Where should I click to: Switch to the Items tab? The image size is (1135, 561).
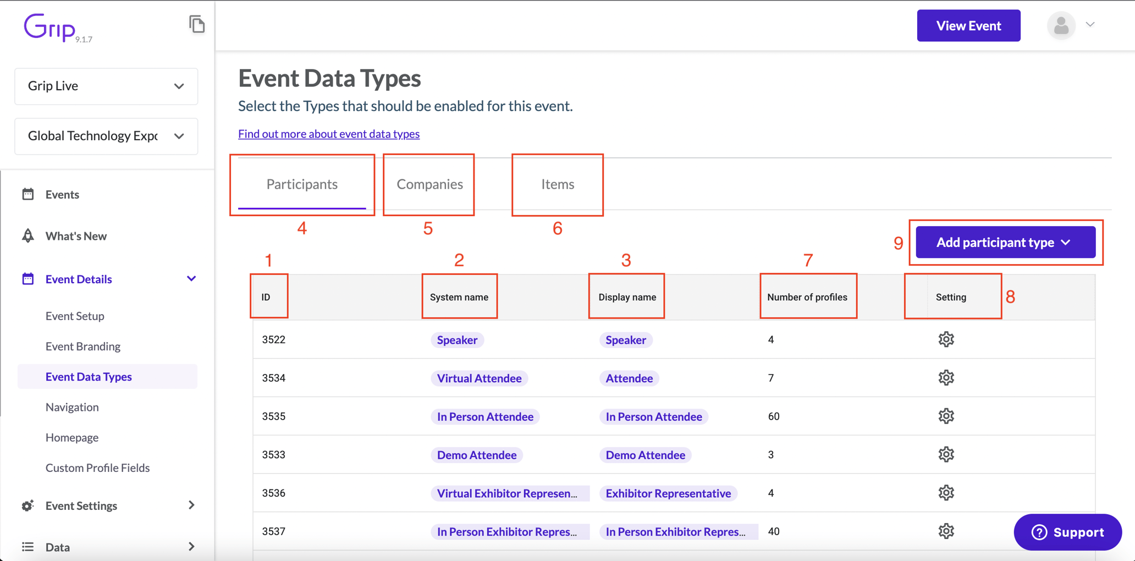557,184
